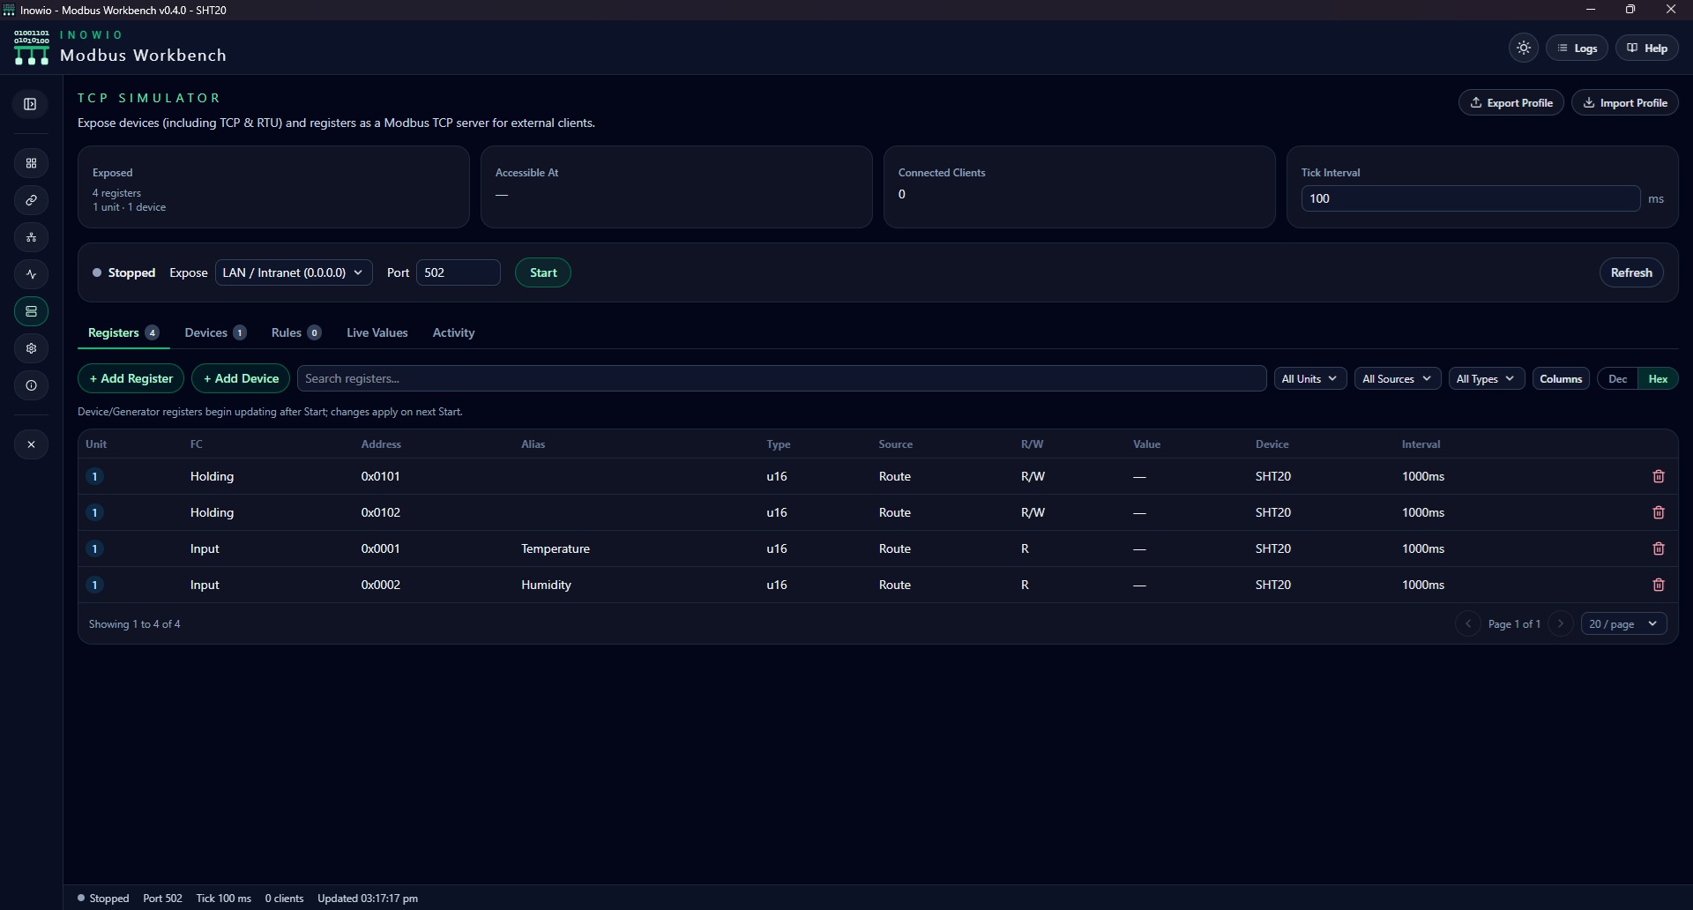Delete the 0x0101 Holding register row
This screenshot has height=910, width=1693.
click(x=1658, y=476)
